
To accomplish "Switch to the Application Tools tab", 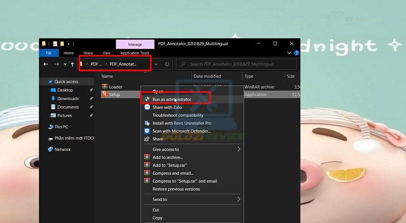I will [x=135, y=53].
